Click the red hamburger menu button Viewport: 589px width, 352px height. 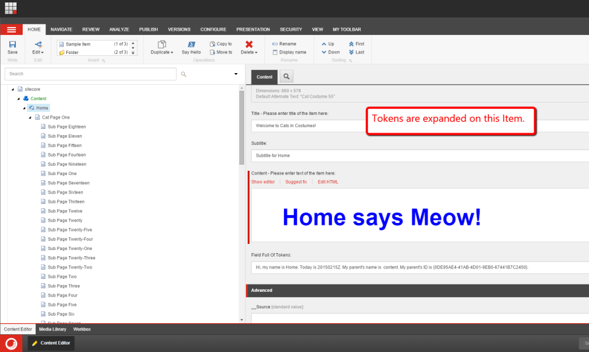11,29
